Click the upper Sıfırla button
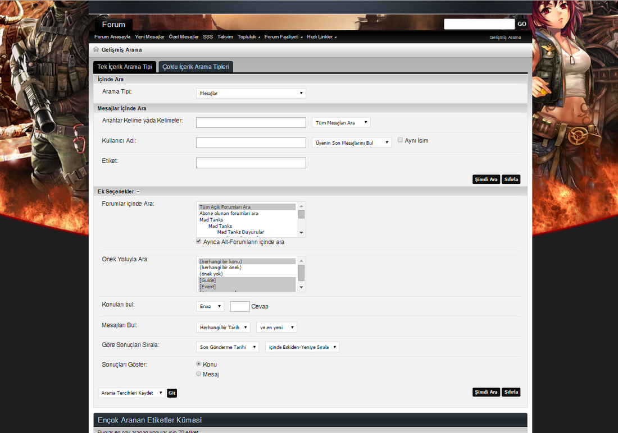This screenshot has width=618, height=433. (x=511, y=179)
